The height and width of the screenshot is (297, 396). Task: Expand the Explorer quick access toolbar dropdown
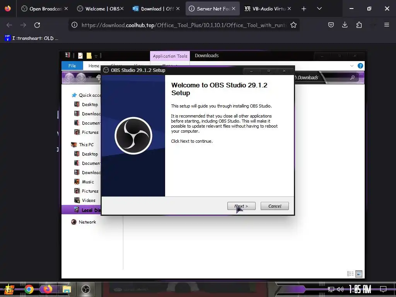[x=96, y=56]
